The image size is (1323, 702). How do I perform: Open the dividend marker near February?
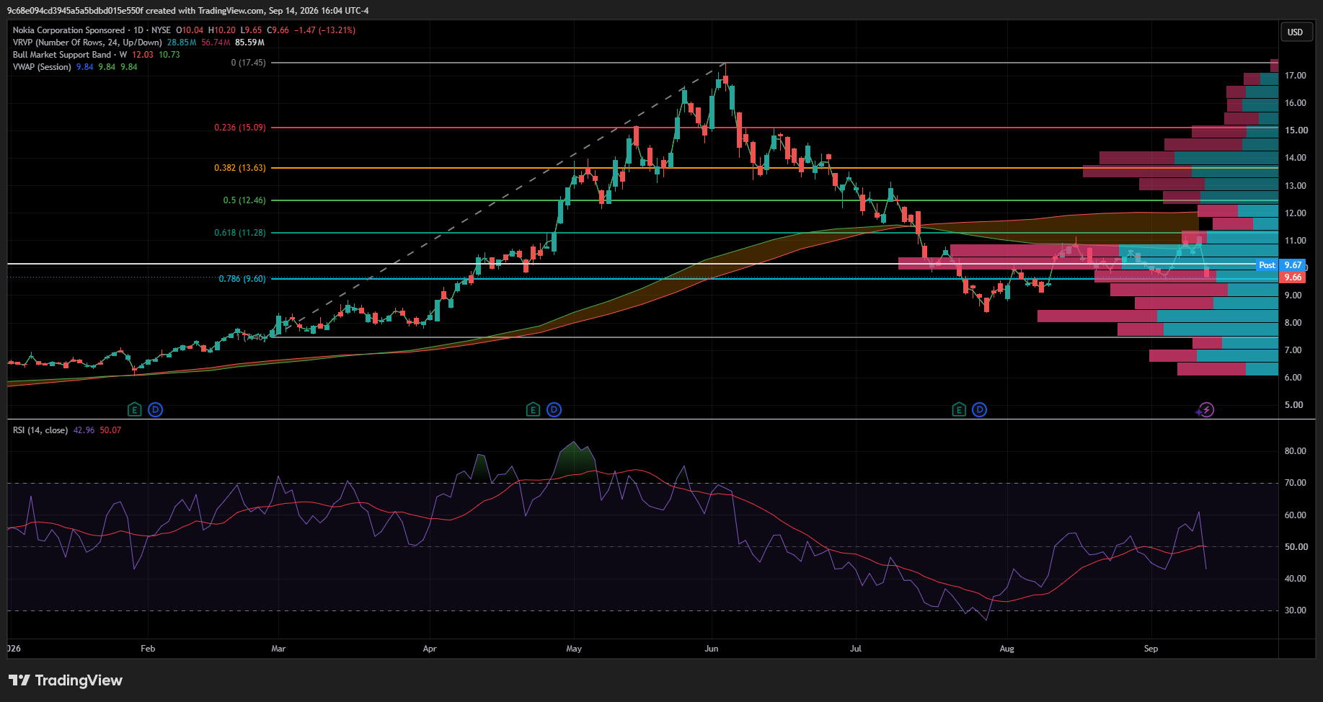(x=155, y=410)
